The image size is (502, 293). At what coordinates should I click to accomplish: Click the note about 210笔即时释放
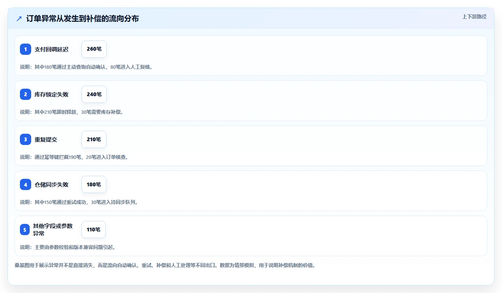pos(72,112)
